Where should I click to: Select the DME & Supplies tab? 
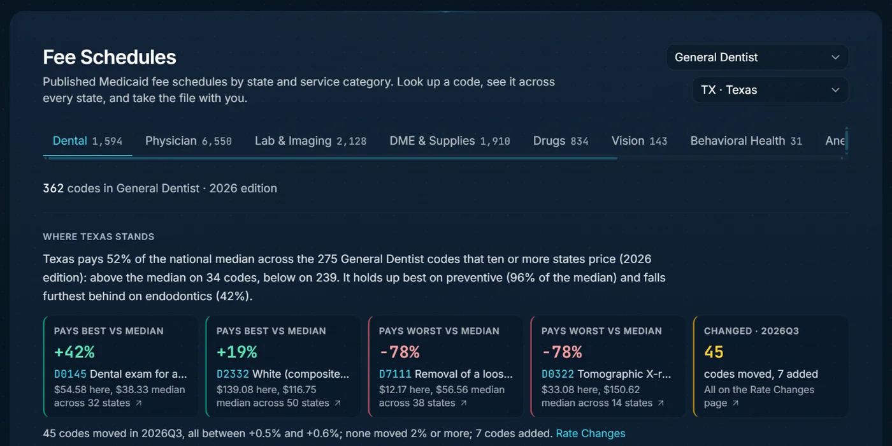450,141
